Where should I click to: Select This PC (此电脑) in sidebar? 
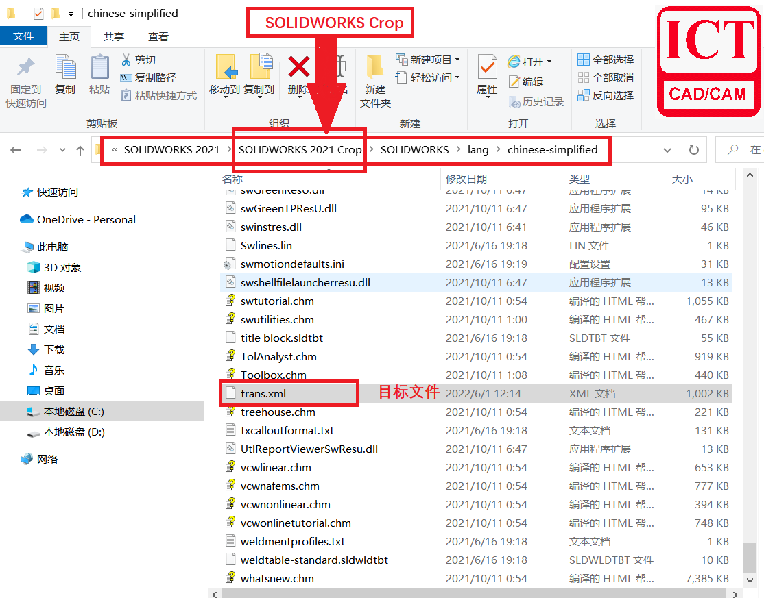[x=45, y=247]
